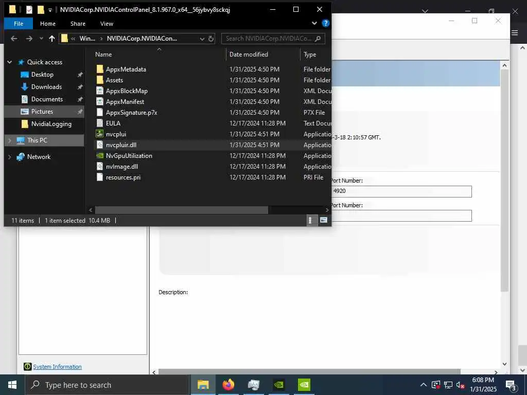This screenshot has width=527, height=395.
Task: Switch to the Home ribbon tab
Action: point(48,24)
